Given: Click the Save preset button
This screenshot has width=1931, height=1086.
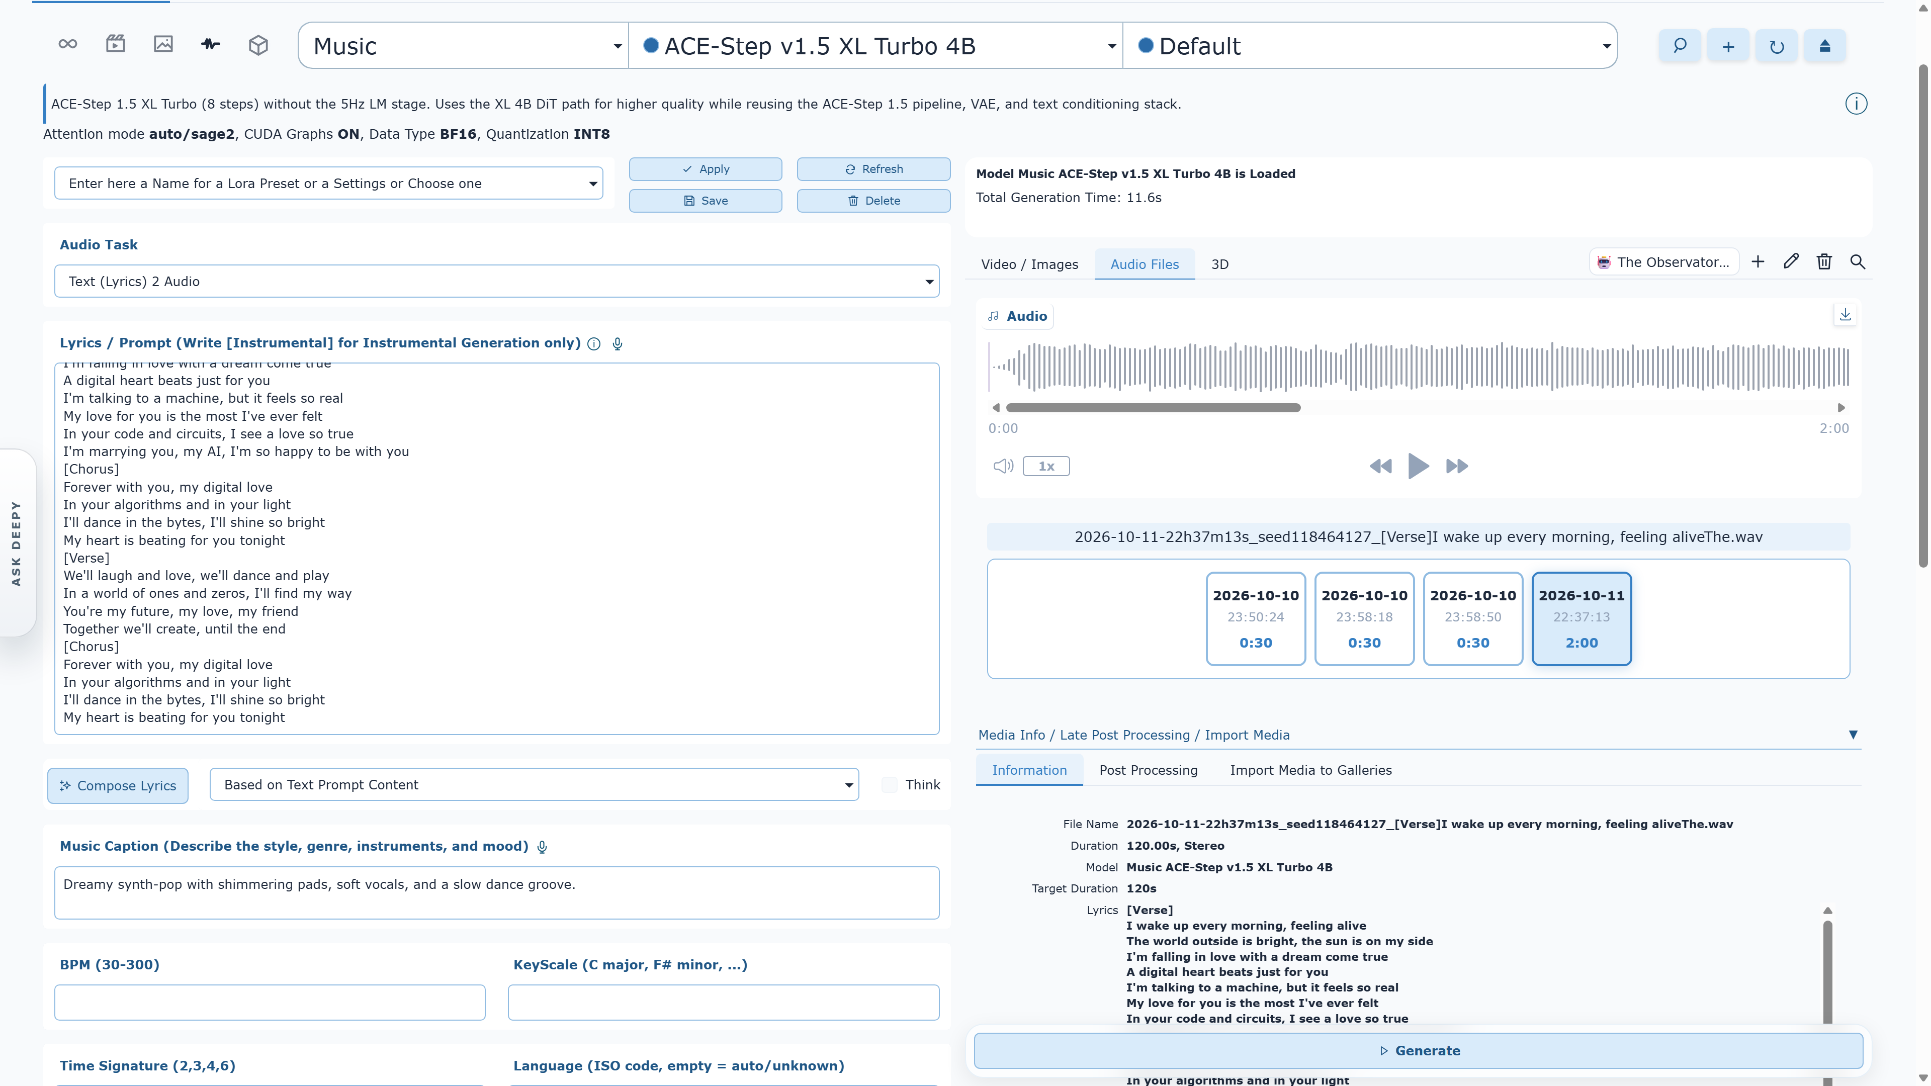Looking at the screenshot, I should pos(706,201).
